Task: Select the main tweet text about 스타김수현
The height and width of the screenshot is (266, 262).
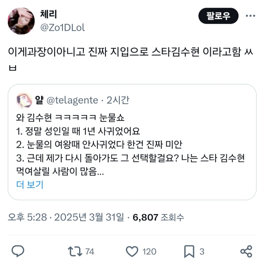Action: point(130,59)
